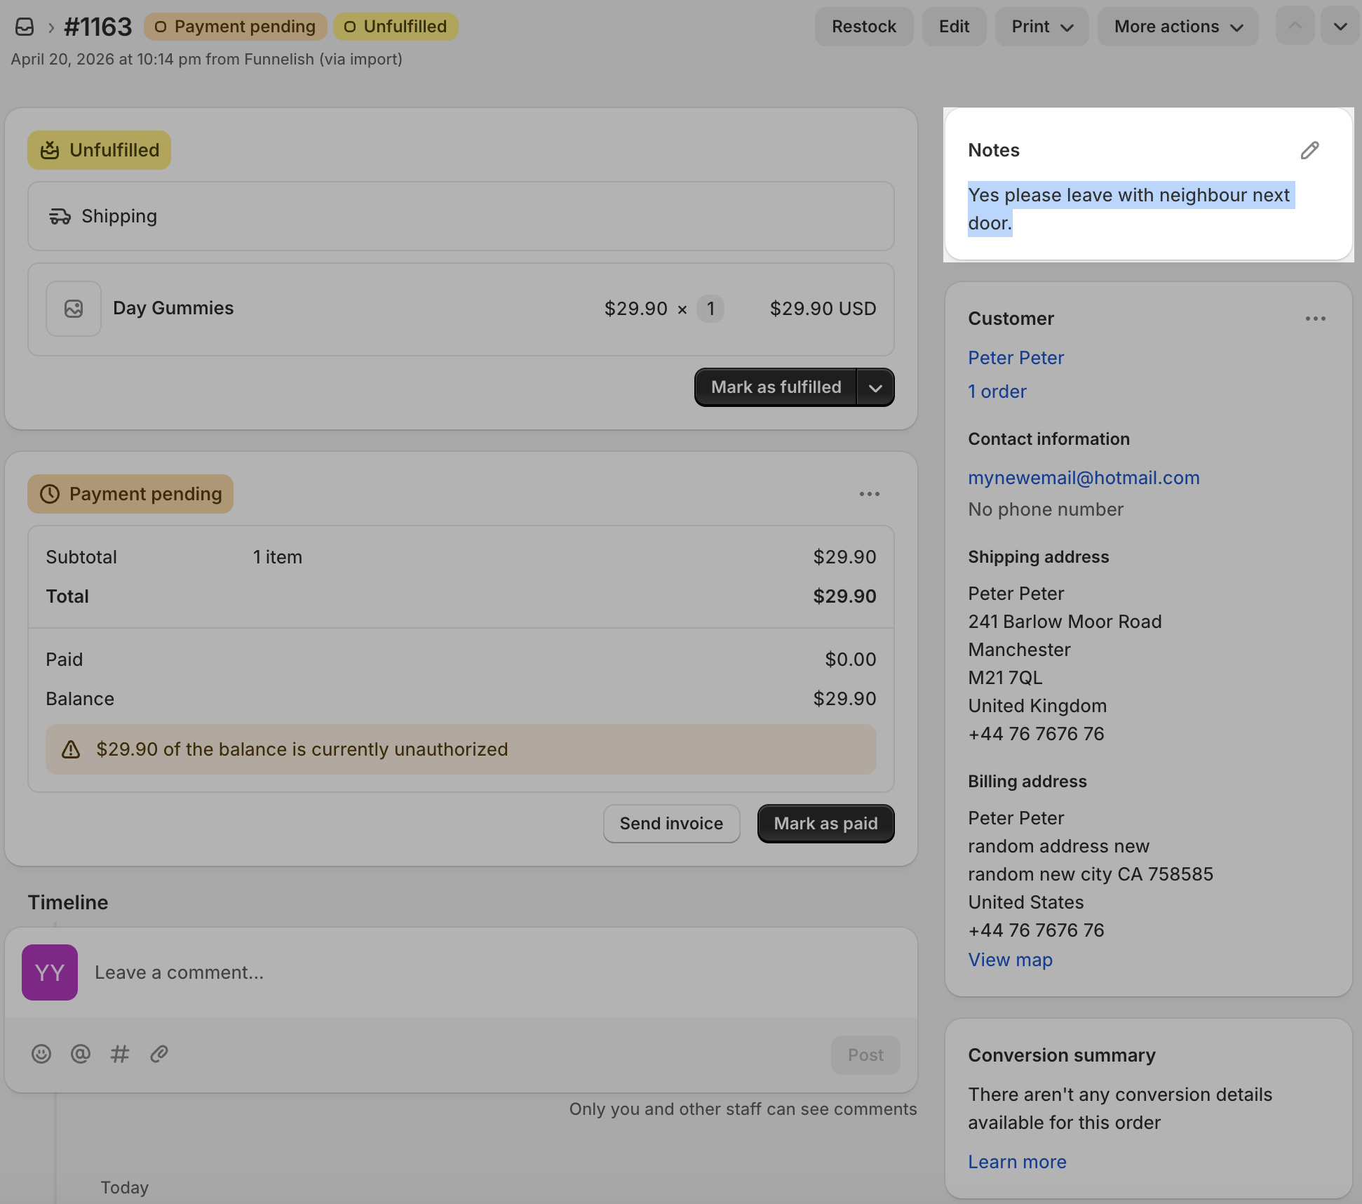
Task: Click the Restock button
Action: point(863,27)
